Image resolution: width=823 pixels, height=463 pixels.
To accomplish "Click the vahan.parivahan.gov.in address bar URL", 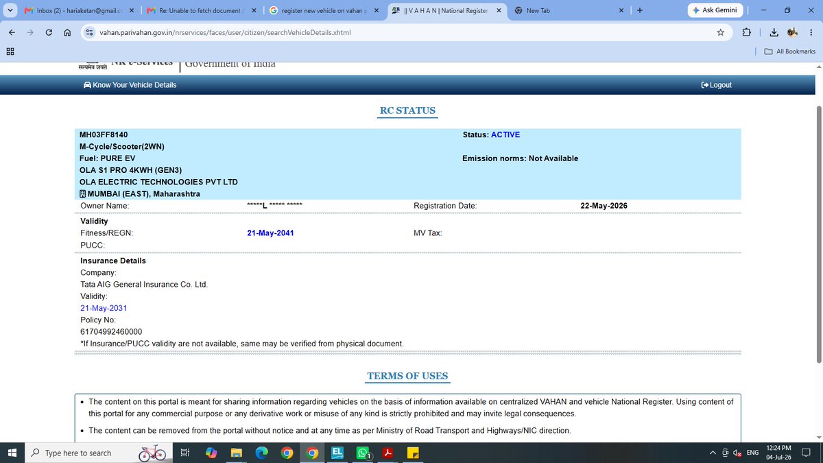I will tap(226, 32).
